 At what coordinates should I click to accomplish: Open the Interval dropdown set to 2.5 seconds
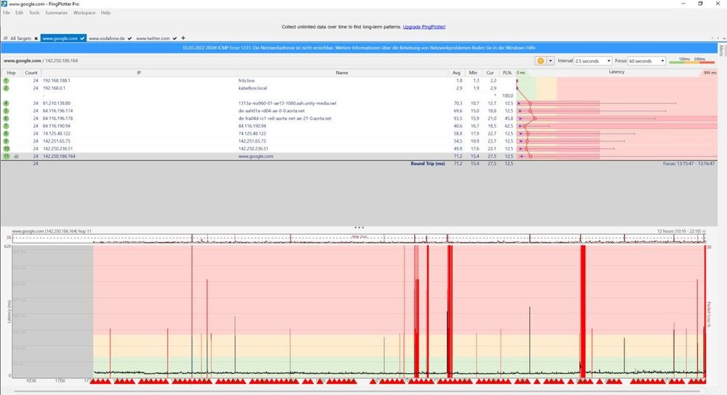(593, 60)
